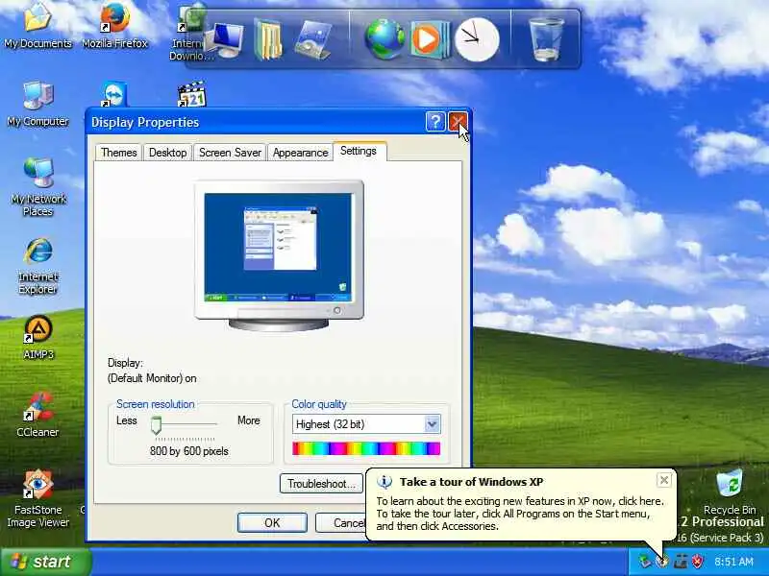The height and width of the screenshot is (576, 769).
Task: Expand the Color quality dropdown arrow
Action: [x=432, y=423]
